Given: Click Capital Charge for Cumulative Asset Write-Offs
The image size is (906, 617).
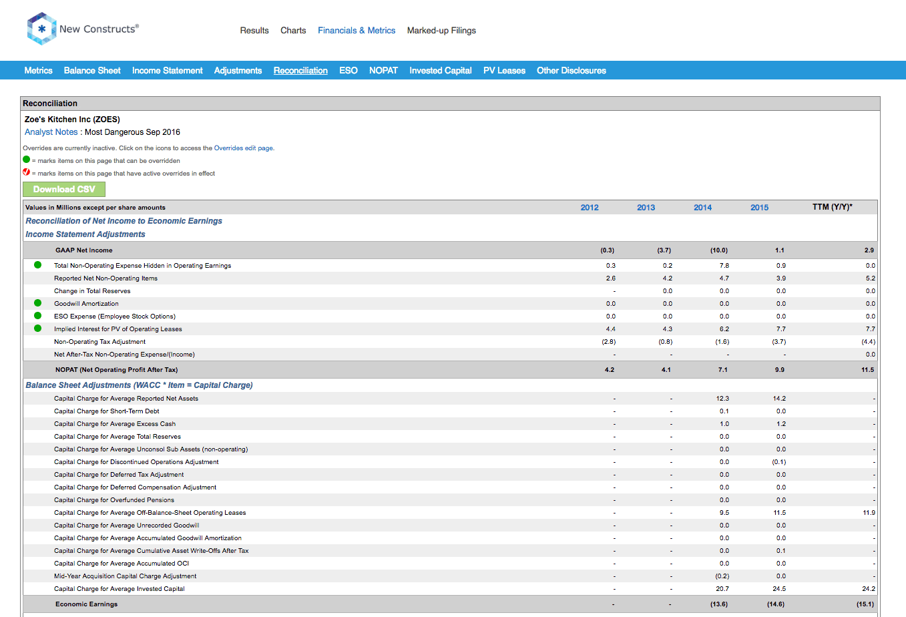Looking at the screenshot, I should click(151, 551).
